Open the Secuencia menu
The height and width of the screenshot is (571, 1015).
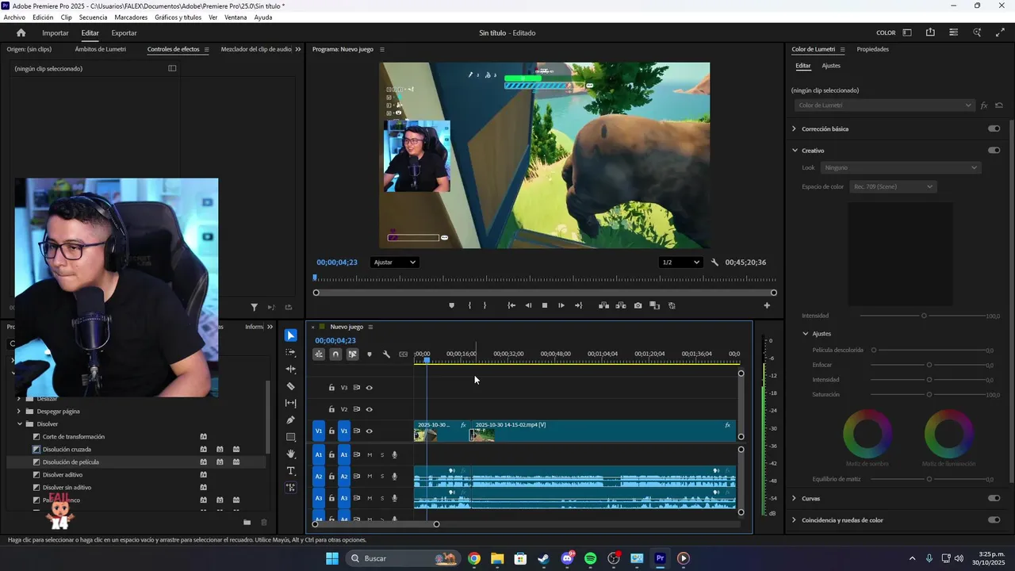pos(93,17)
